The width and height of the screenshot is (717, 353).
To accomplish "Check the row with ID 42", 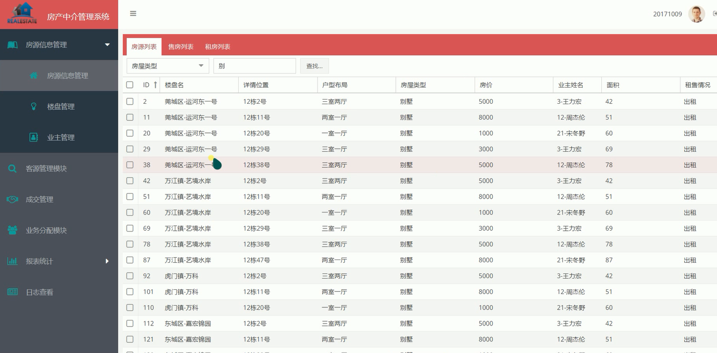I will (130, 180).
